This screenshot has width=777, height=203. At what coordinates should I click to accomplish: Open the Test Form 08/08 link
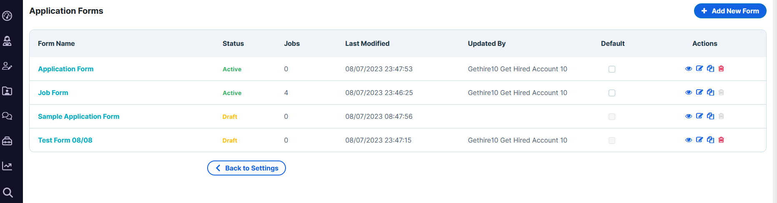click(x=65, y=140)
